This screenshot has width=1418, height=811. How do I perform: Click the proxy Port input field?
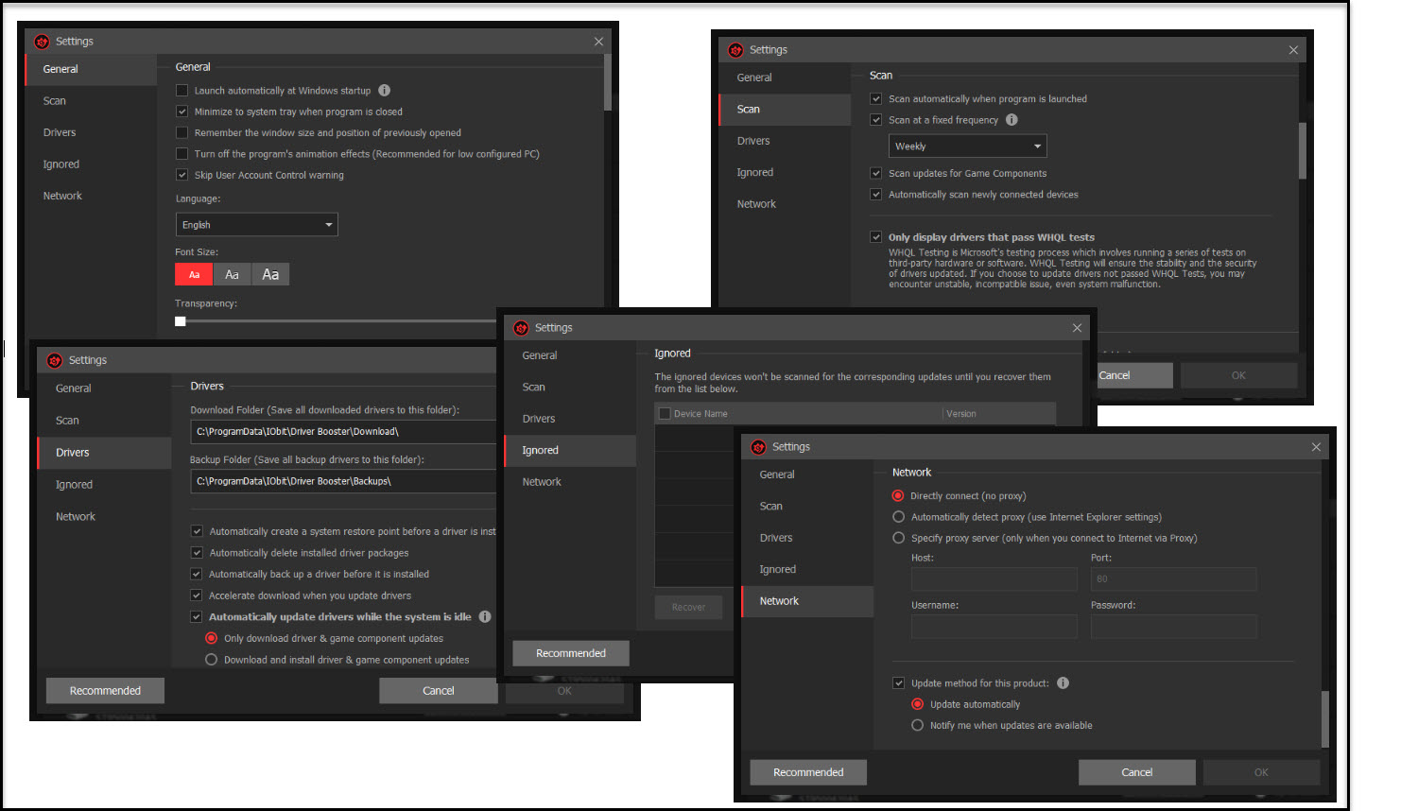[x=1174, y=579]
